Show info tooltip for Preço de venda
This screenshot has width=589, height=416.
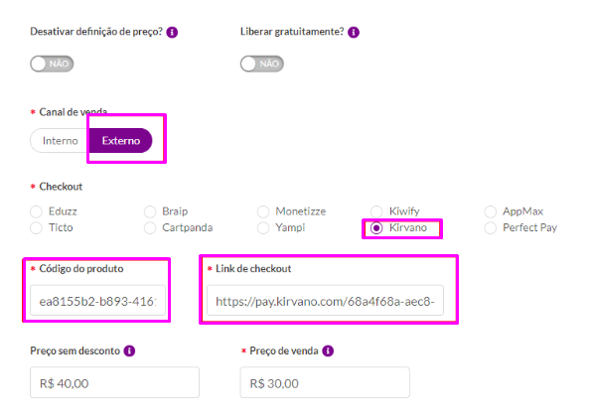pyautogui.click(x=328, y=351)
